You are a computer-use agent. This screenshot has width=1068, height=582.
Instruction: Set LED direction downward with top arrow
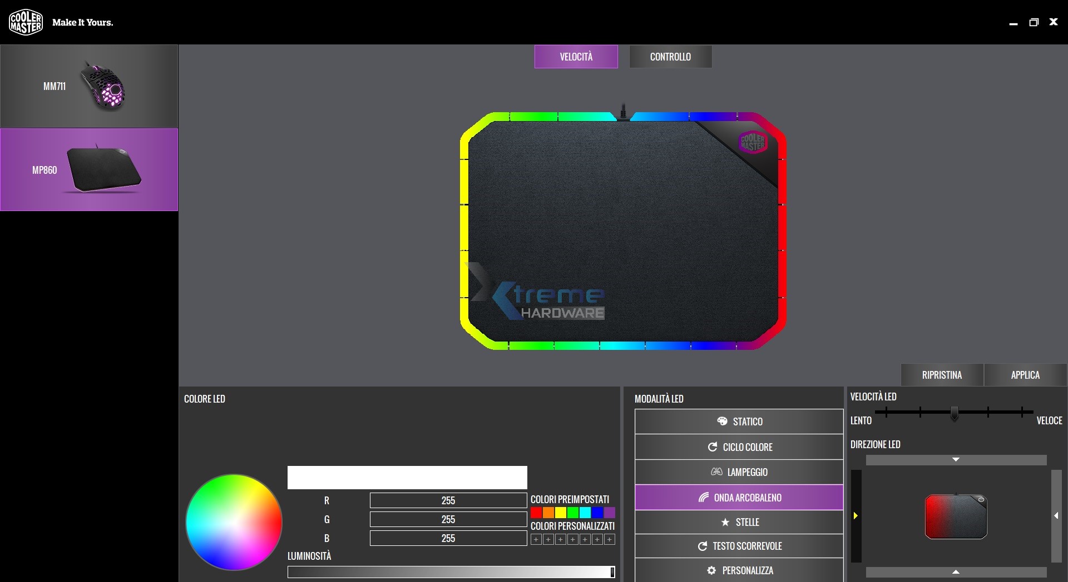pos(955,460)
